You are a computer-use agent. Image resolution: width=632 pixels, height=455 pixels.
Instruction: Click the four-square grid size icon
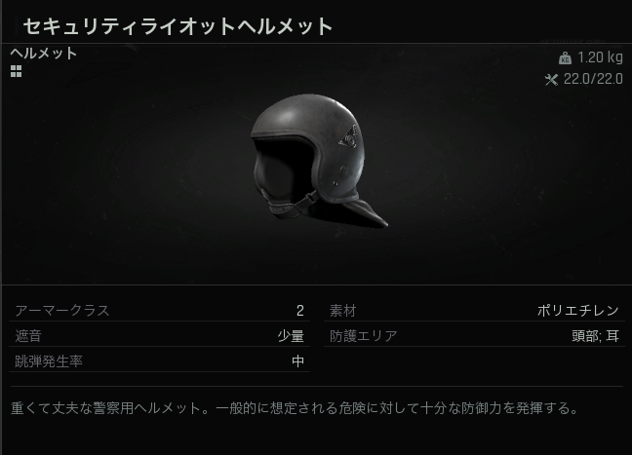tap(17, 71)
